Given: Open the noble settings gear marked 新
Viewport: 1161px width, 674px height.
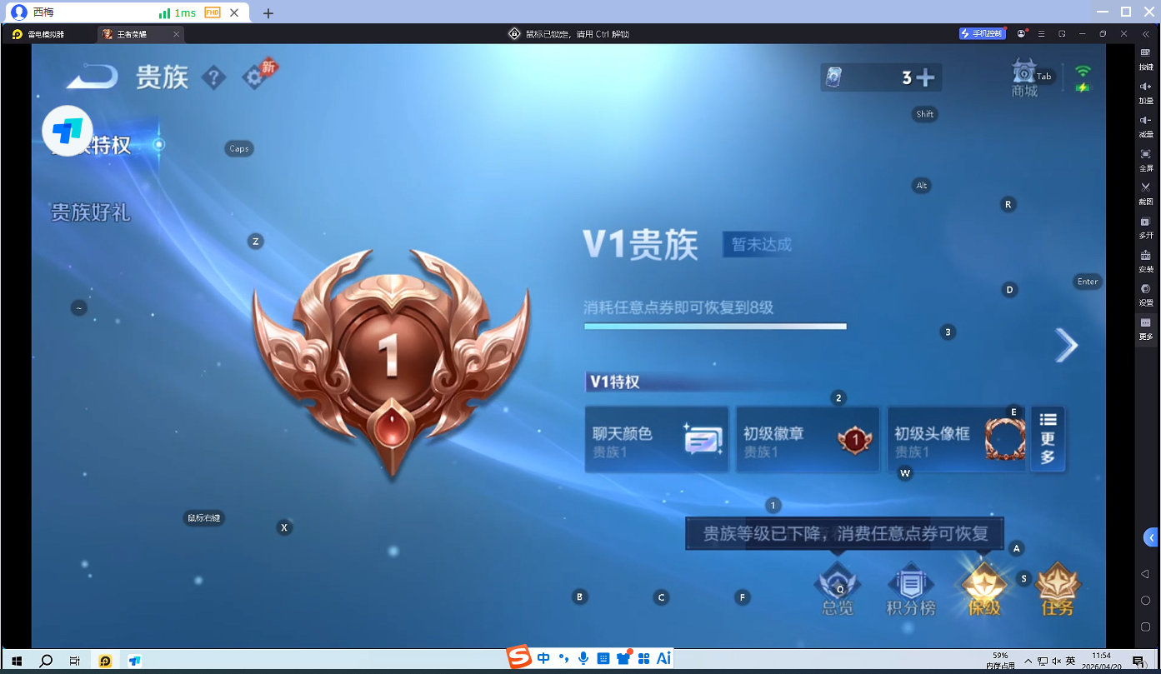Looking at the screenshot, I should [x=257, y=76].
